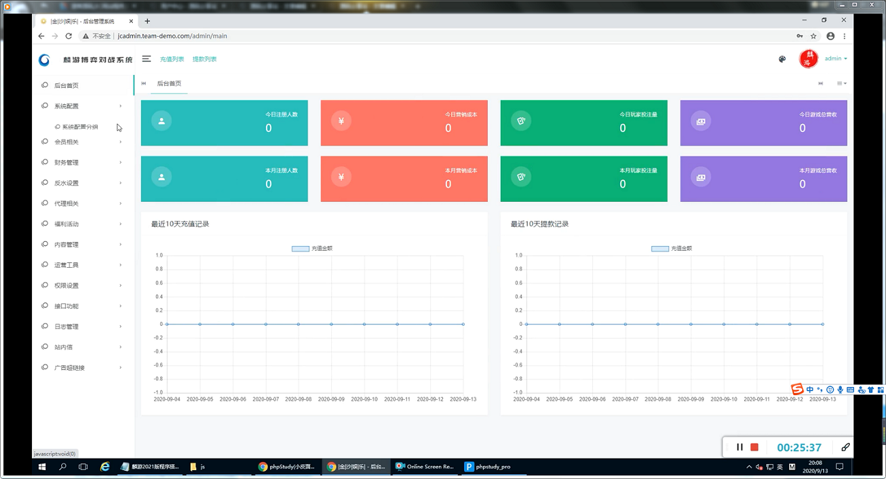Viewport: 886px width, 479px height.
Task: Open the tab operations dropdown menu
Action: click(x=842, y=84)
